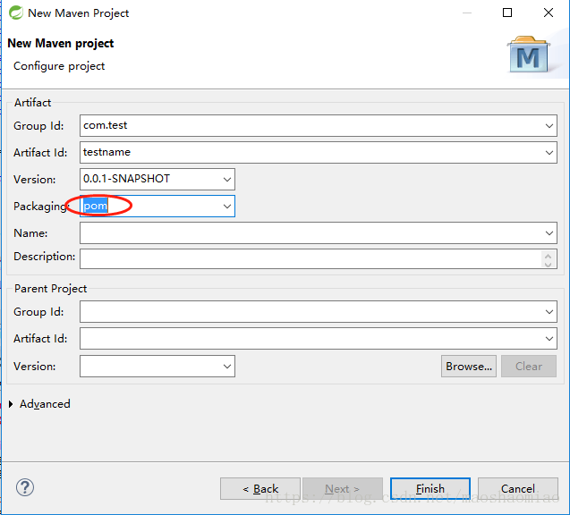The width and height of the screenshot is (570, 515).
Task: Click the greyed-out Clear button
Action: point(529,366)
